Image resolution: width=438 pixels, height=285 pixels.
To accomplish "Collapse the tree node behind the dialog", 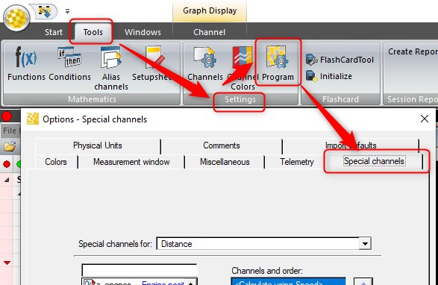I will click(x=7, y=181).
